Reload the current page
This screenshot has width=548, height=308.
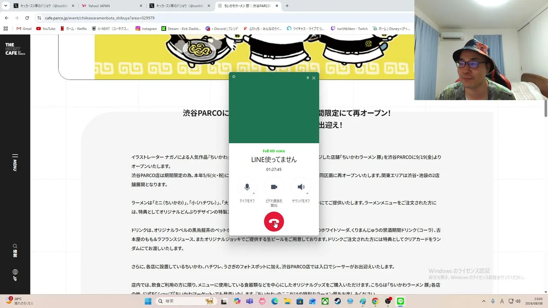click(27, 18)
